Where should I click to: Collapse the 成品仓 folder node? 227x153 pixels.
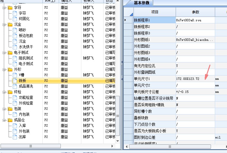click(4, 120)
